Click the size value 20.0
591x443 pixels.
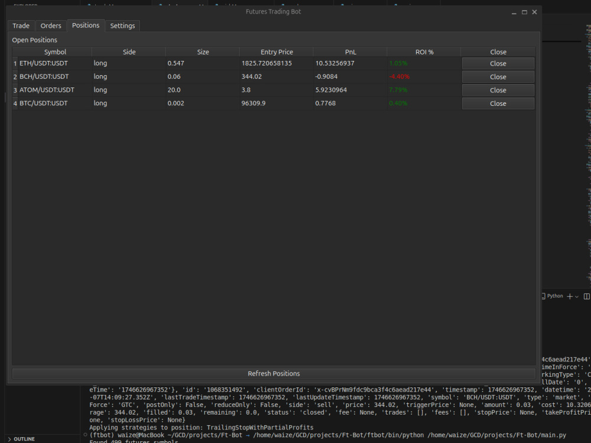174,90
